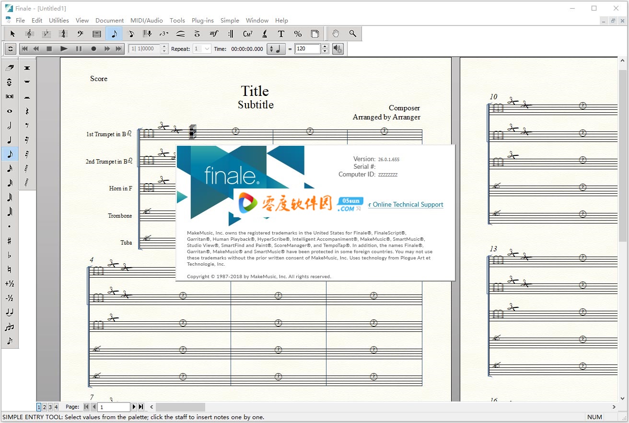The image size is (629, 423).
Task: Open the tempo beat note-value dropdown
Action: (x=276, y=49)
